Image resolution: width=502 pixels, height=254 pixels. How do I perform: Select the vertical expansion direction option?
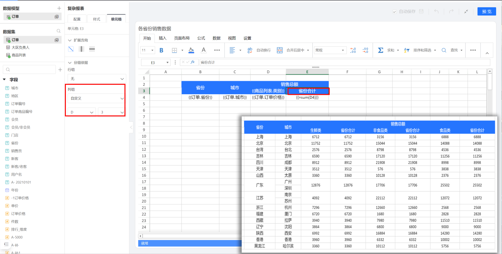[x=81, y=49]
